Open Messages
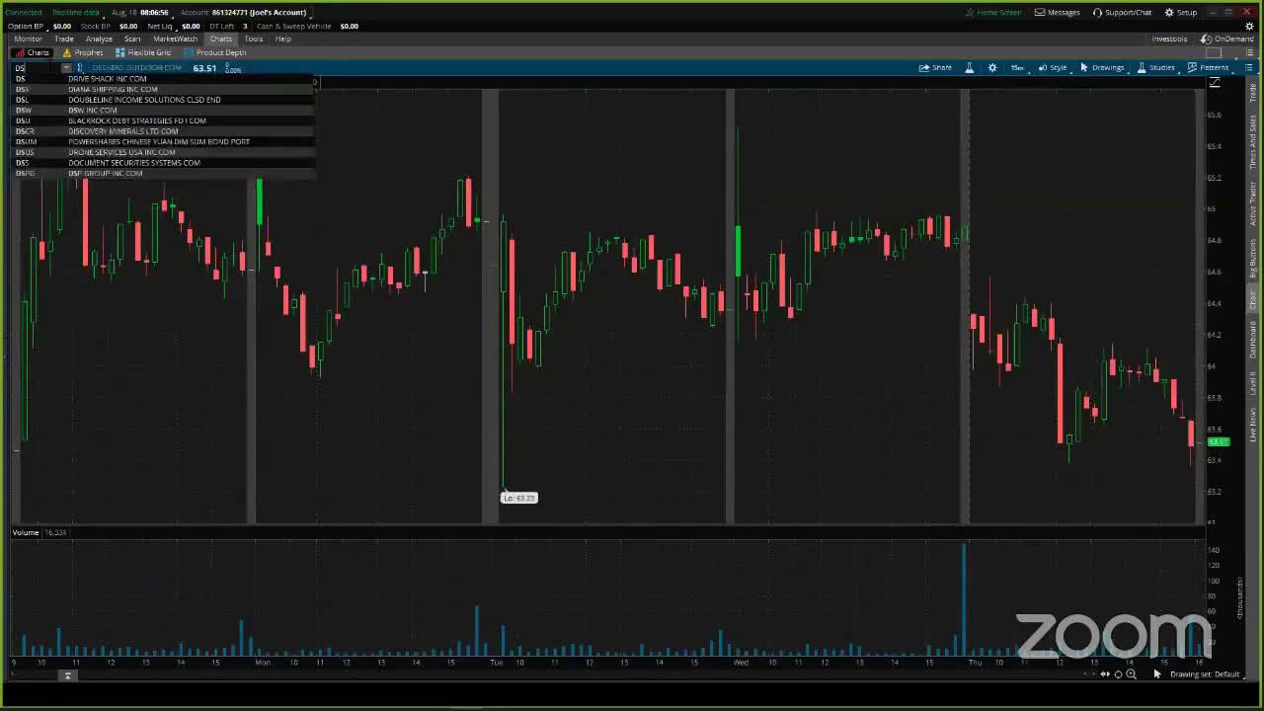Screen dimensions: 1264x711 (x=1058, y=12)
